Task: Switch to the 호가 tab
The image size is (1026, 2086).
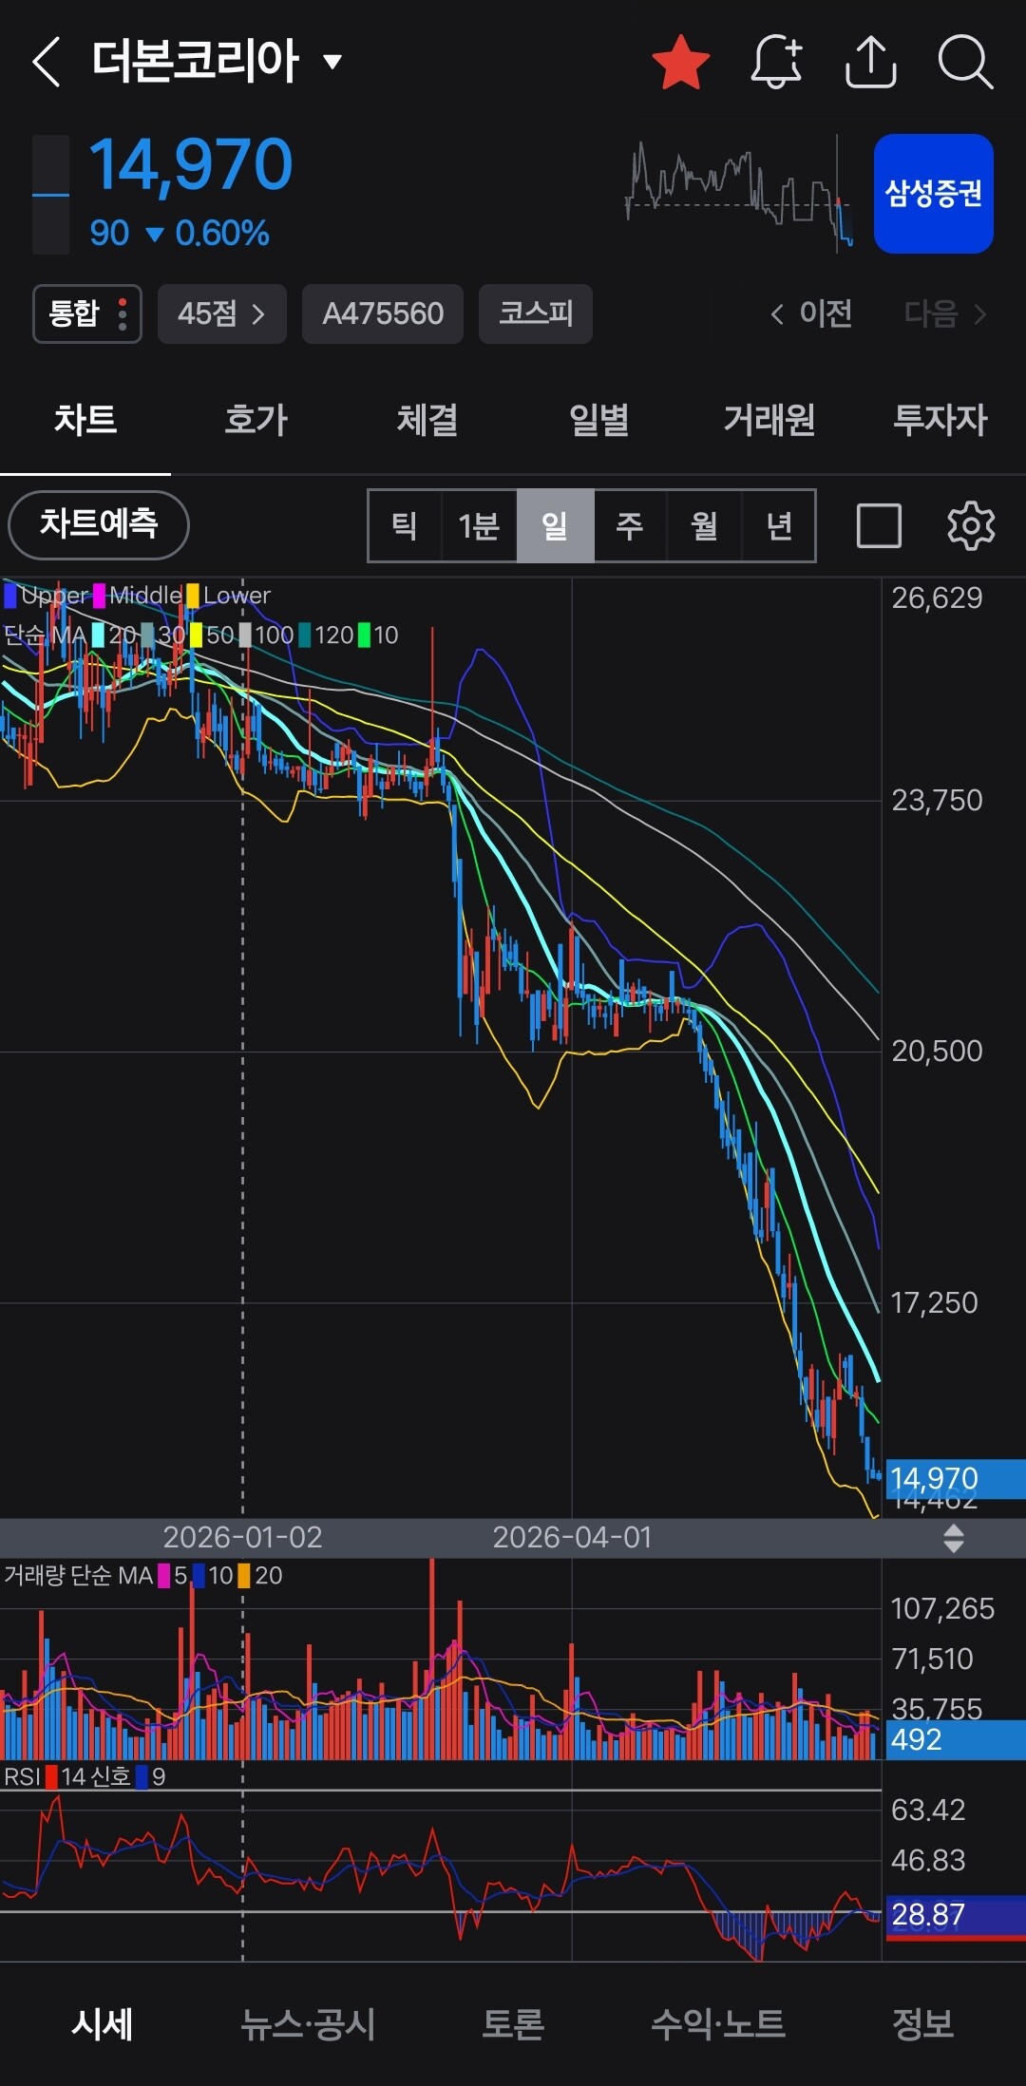Action: click(x=256, y=420)
